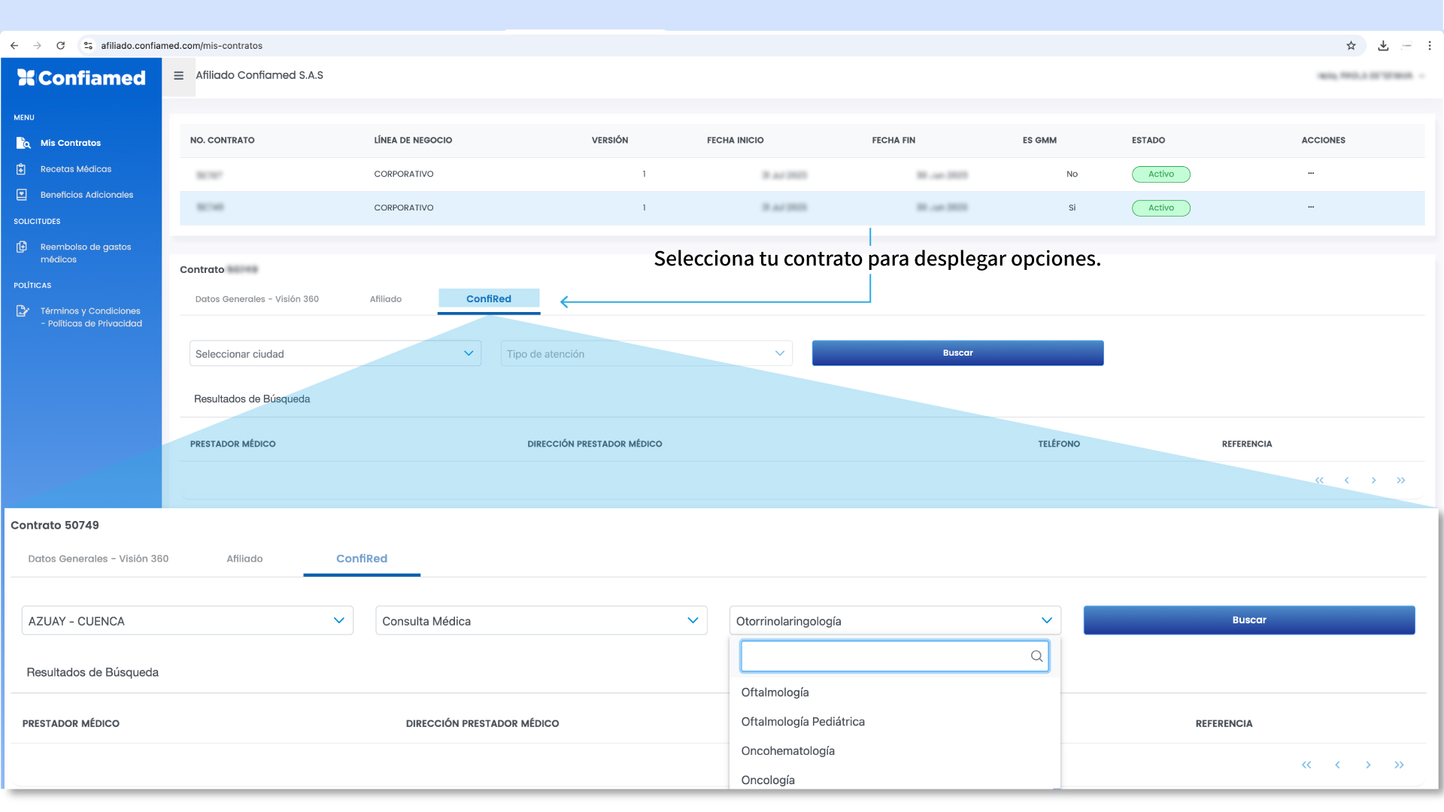Select the upper ConfiRed tab
The height and width of the screenshot is (812, 1444).
pos(489,299)
